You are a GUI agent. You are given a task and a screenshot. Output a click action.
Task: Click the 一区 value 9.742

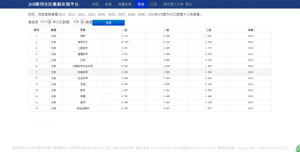click(x=124, y=109)
